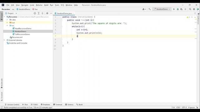Run the IterationDemo configuration

pyautogui.click(x=174, y=9)
